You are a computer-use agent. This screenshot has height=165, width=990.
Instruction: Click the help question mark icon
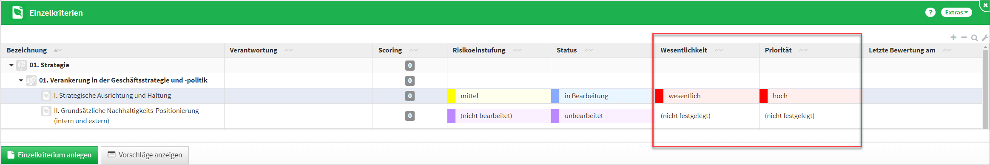pyautogui.click(x=930, y=12)
